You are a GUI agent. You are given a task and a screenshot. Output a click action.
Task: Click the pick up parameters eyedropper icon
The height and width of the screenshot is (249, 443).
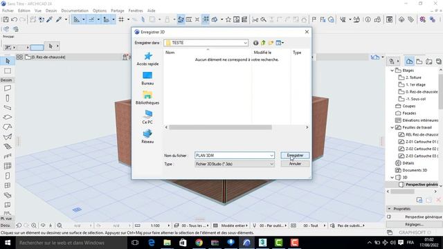(50, 19)
